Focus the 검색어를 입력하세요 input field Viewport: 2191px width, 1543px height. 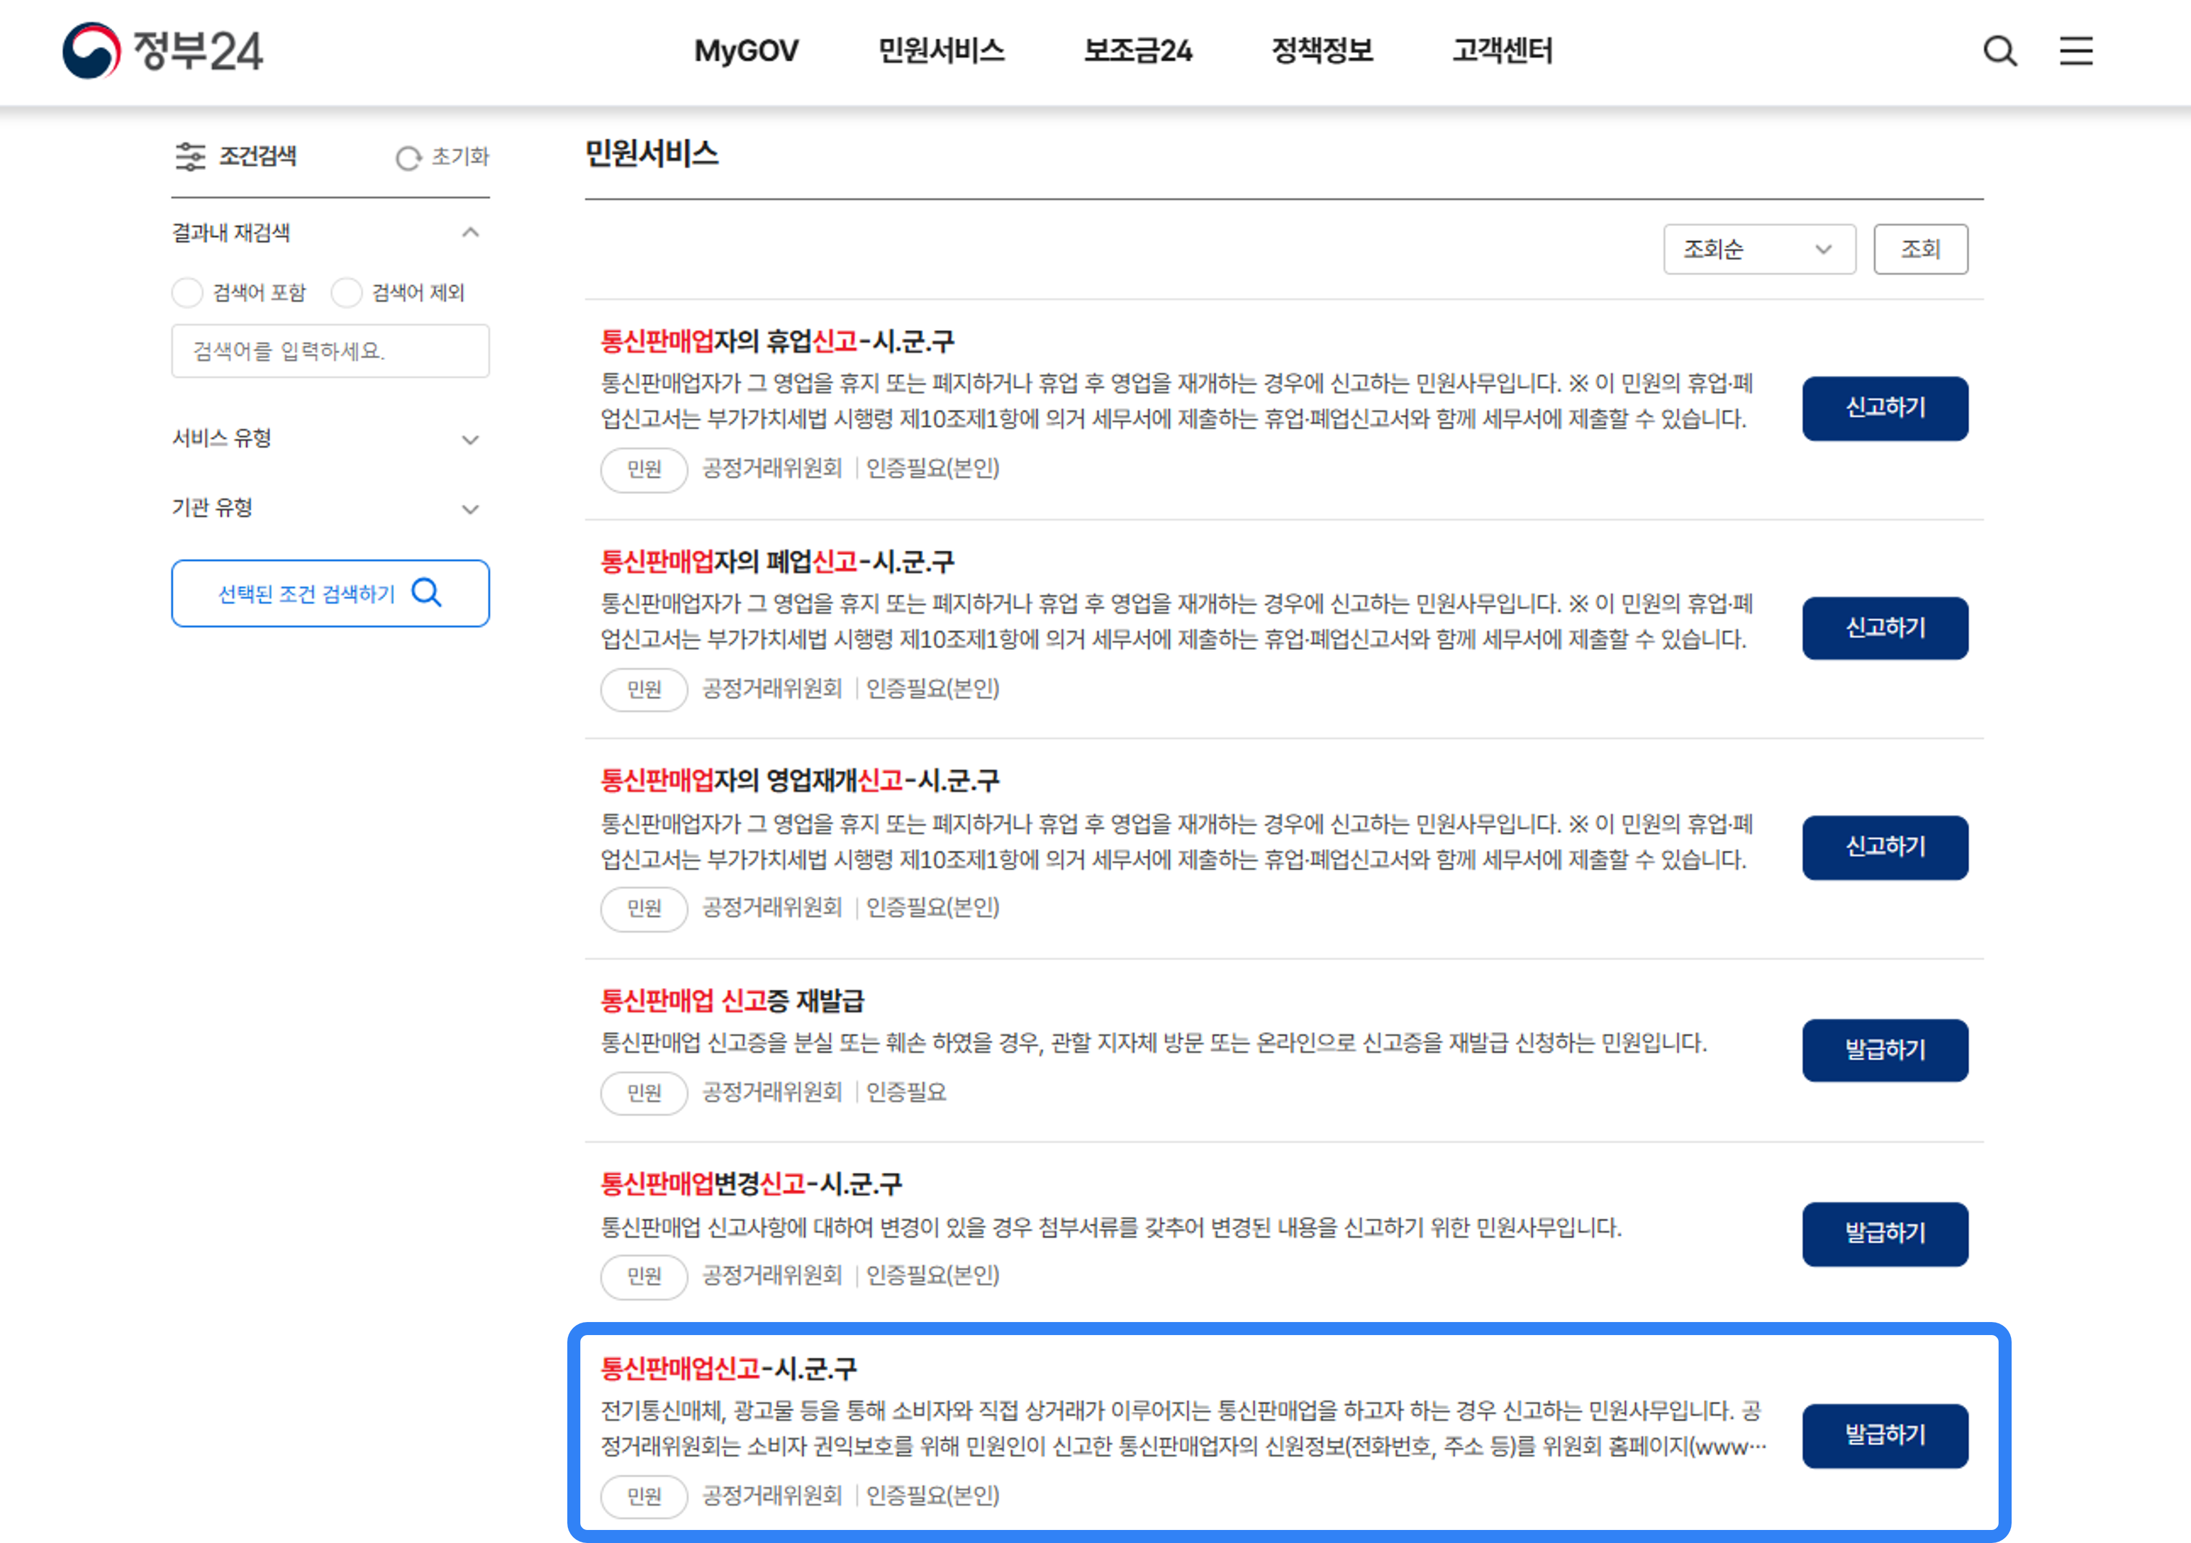330,351
